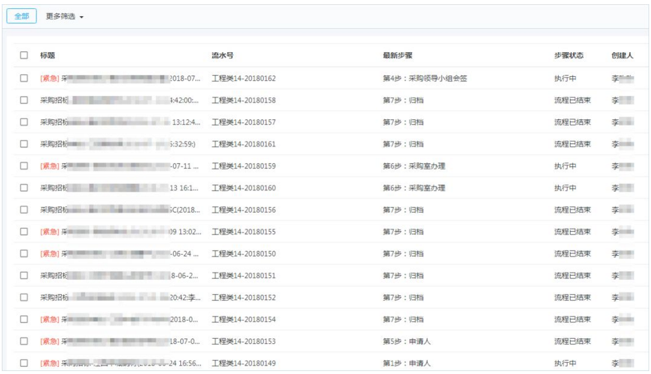This screenshot has height=374, width=651.
Task: Toggle the select-all checkbox in header
Action: tap(24, 56)
